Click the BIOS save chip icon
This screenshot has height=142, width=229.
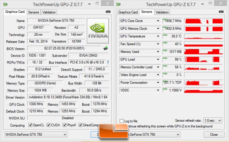coord(105,48)
